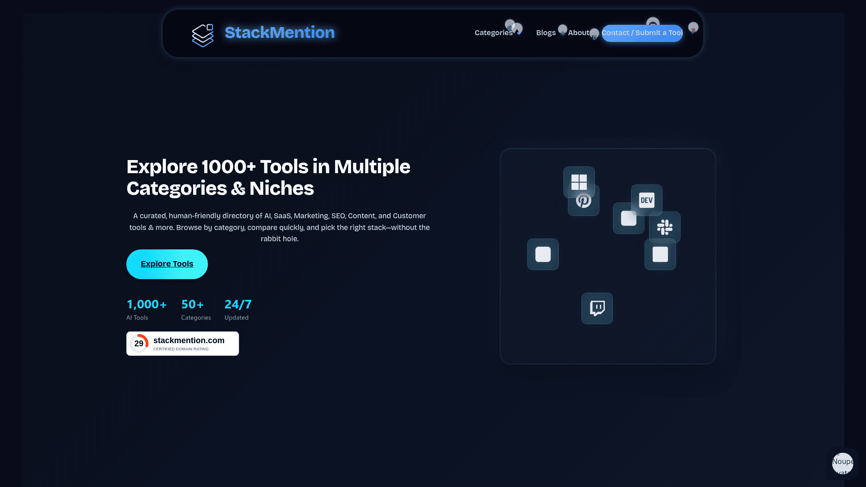Open the Blogs menu item
This screenshot has height=487, width=866.
(546, 32)
